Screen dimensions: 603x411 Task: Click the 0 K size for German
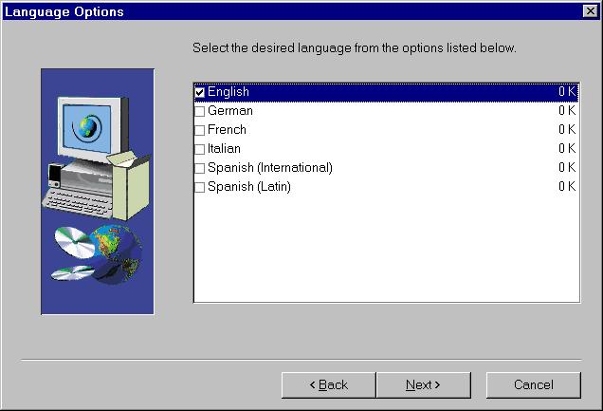(567, 111)
